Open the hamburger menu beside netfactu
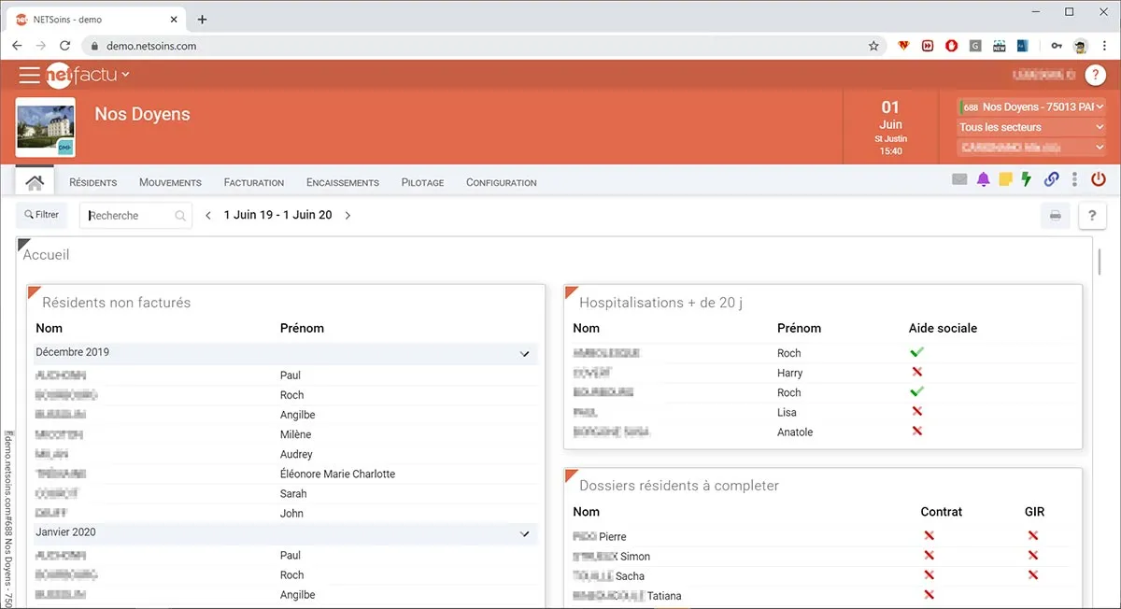Screen dimensions: 1121x609 coord(29,76)
